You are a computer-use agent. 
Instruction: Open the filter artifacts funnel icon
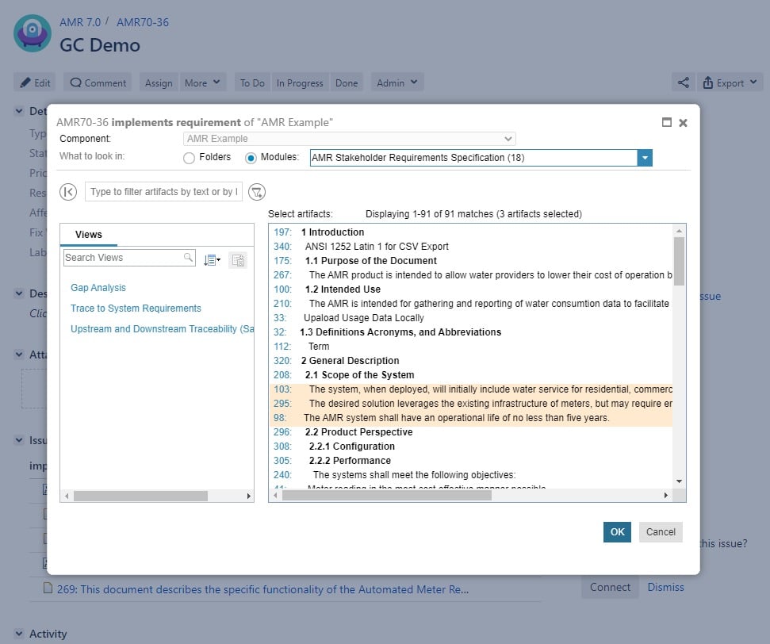(256, 191)
